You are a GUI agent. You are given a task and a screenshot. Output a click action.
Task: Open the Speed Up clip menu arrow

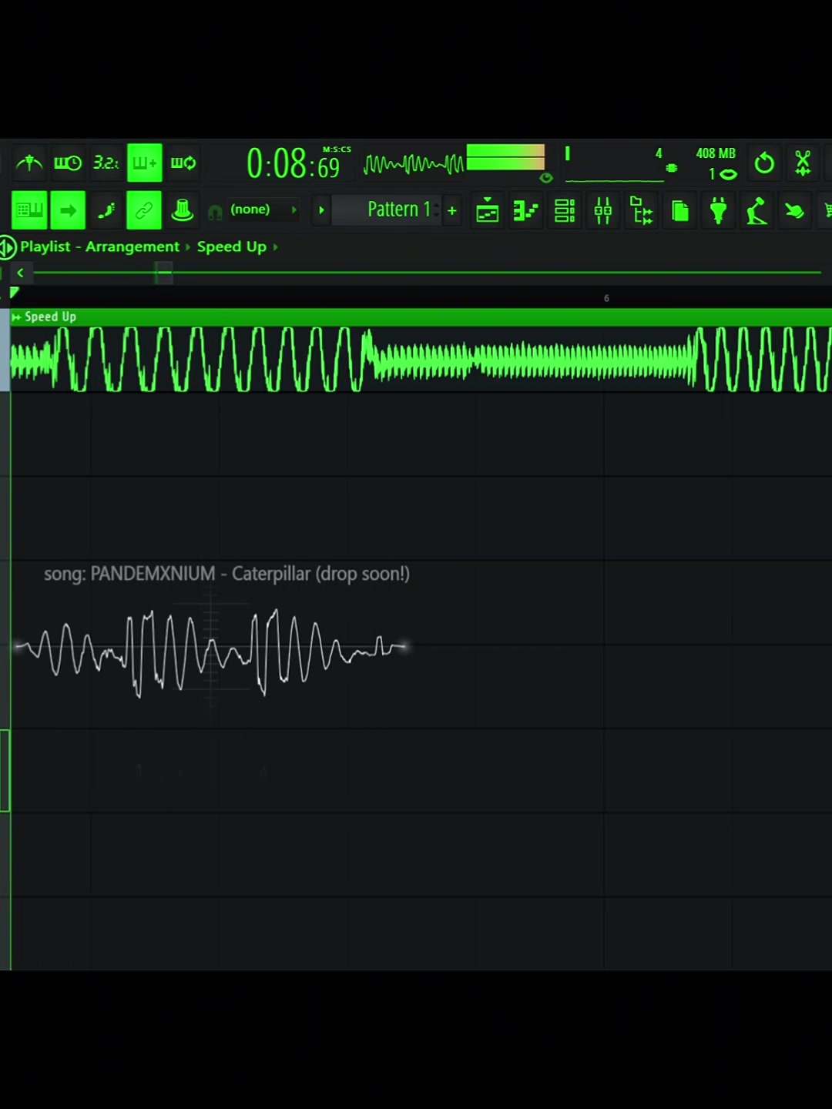click(x=16, y=317)
